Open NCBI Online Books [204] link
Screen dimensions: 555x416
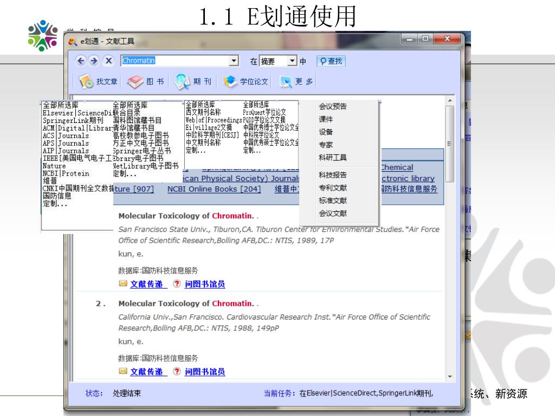click(x=214, y=189)
